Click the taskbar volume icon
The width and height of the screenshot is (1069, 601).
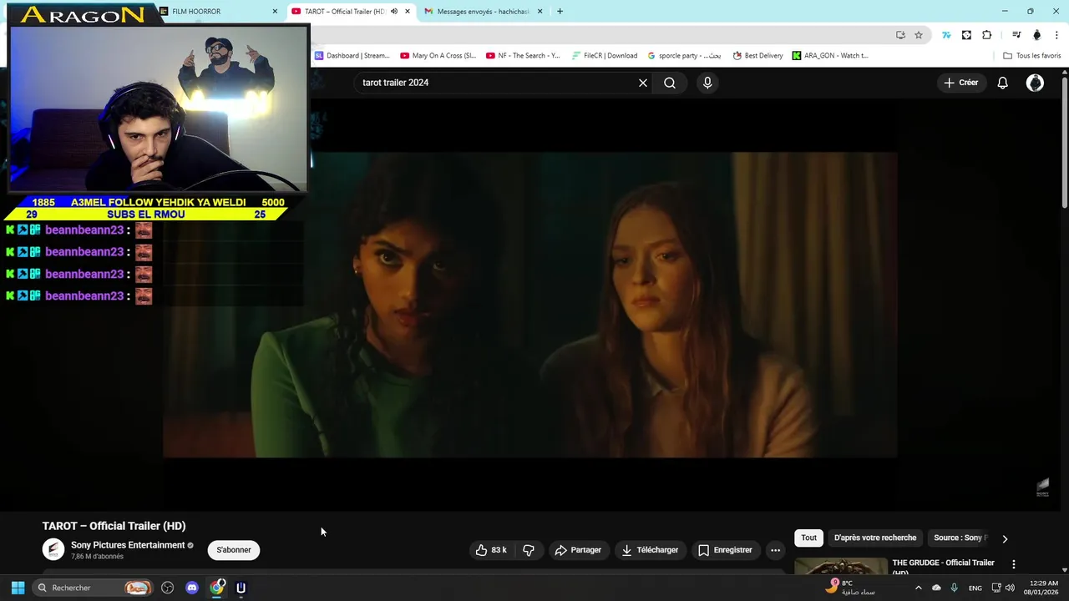click(1010, 588)
